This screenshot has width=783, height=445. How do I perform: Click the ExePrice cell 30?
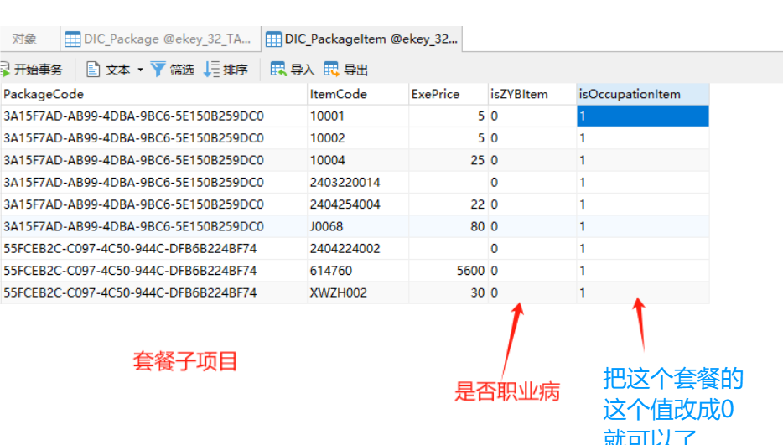click(x=449, y=292)
